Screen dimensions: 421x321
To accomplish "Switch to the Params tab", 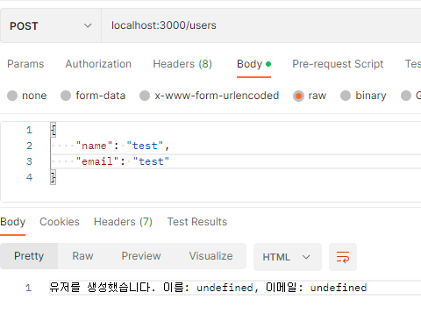I will pos(25,64).
